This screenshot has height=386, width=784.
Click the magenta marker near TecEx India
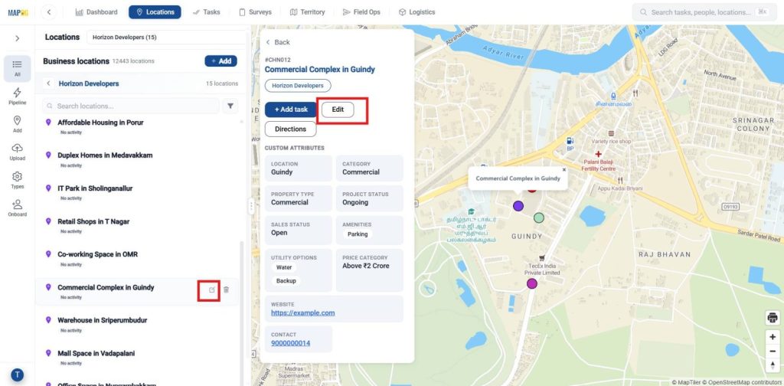click(532, 284)
